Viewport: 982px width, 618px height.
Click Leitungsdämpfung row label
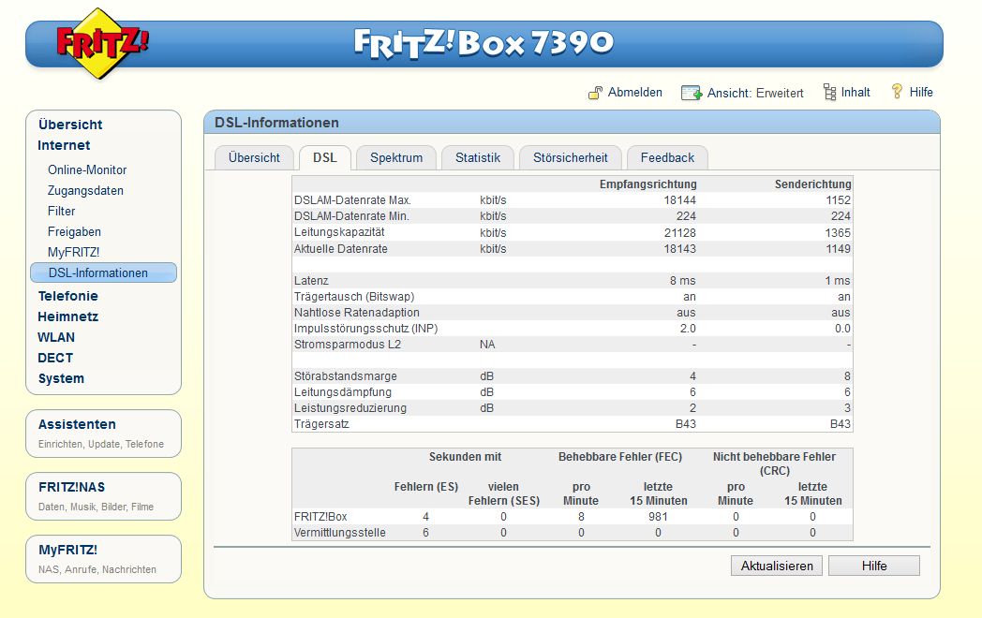(x=343, y=392)
